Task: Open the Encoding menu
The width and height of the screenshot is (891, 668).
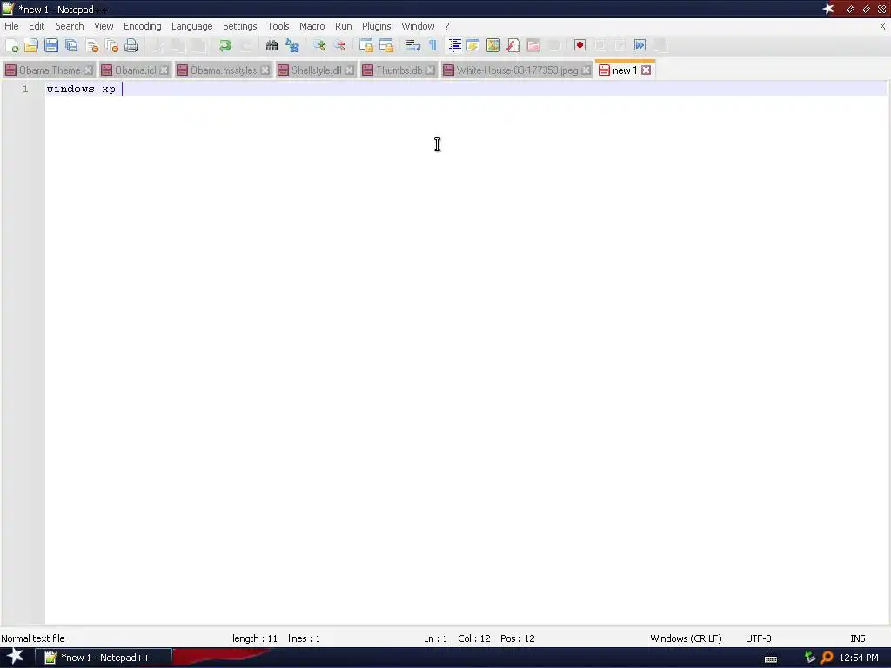Action: click(x=142, y=26)
